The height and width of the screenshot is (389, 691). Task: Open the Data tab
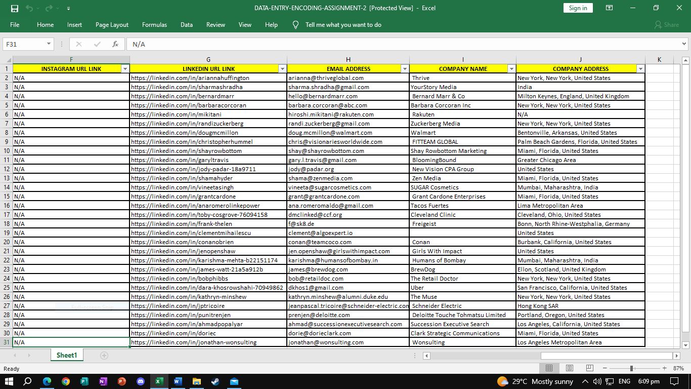187,25
